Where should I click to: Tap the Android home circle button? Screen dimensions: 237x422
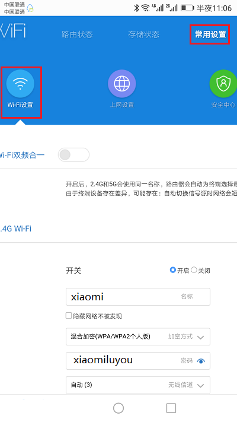coord(118,408)
